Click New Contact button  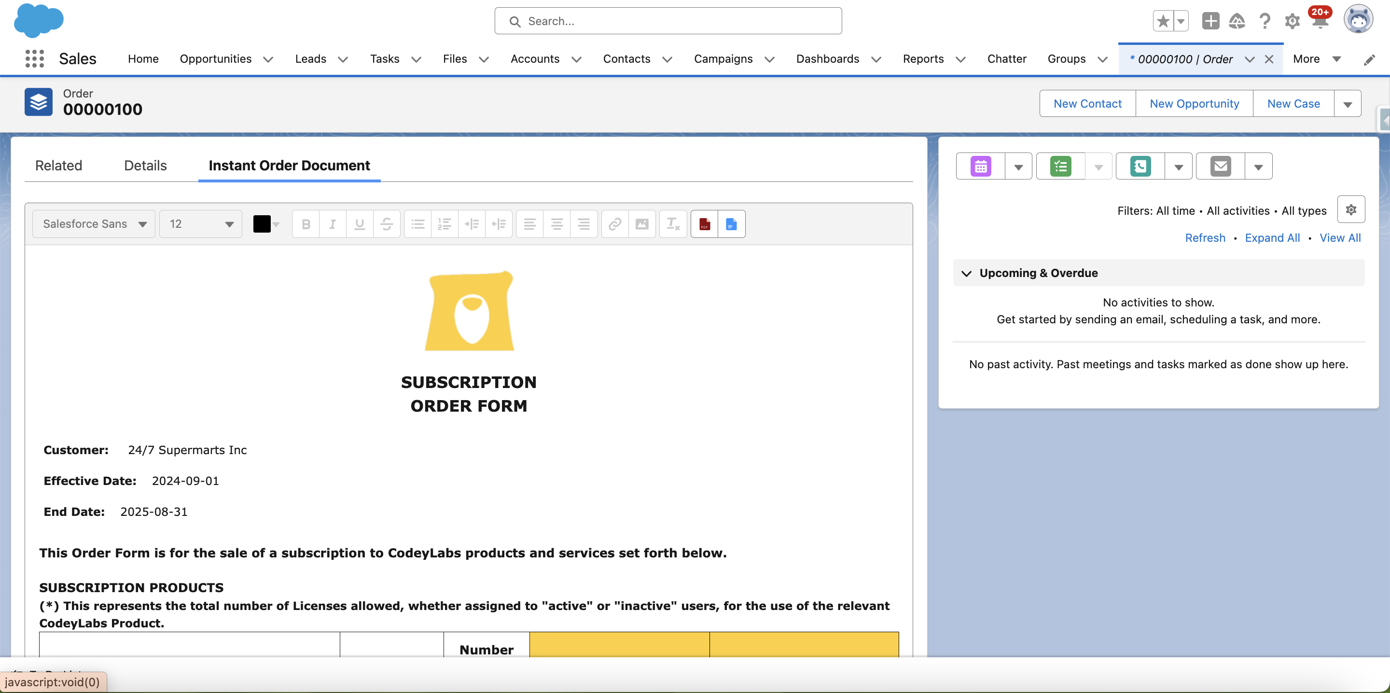pos(1087,104)
